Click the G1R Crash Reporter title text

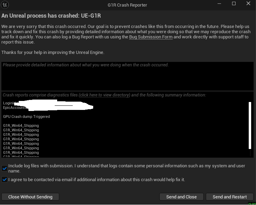pyautogui.click(x=127, y=5)
